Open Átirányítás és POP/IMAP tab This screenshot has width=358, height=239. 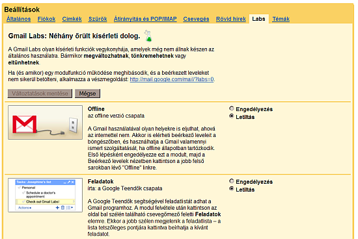[x=145, y=19]
